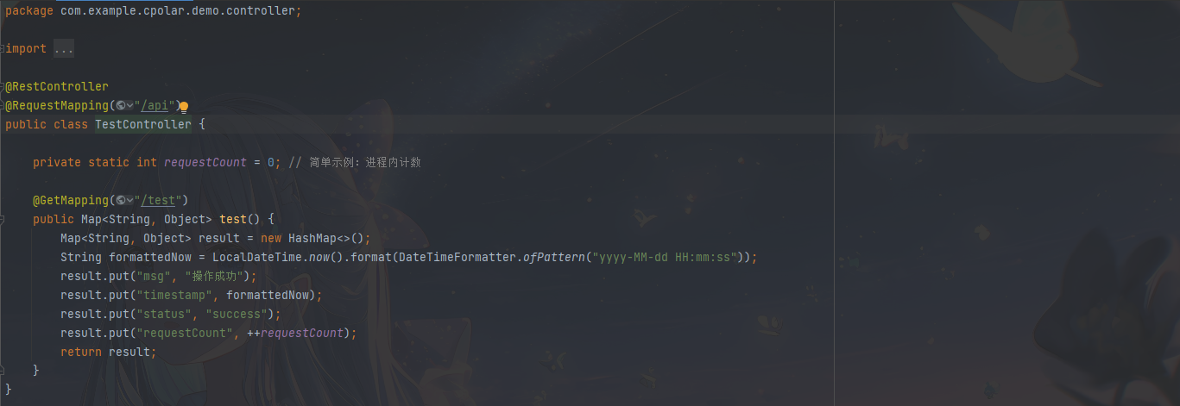
Task: Click the highlighted TestController class name
Action: pos(143,125)
